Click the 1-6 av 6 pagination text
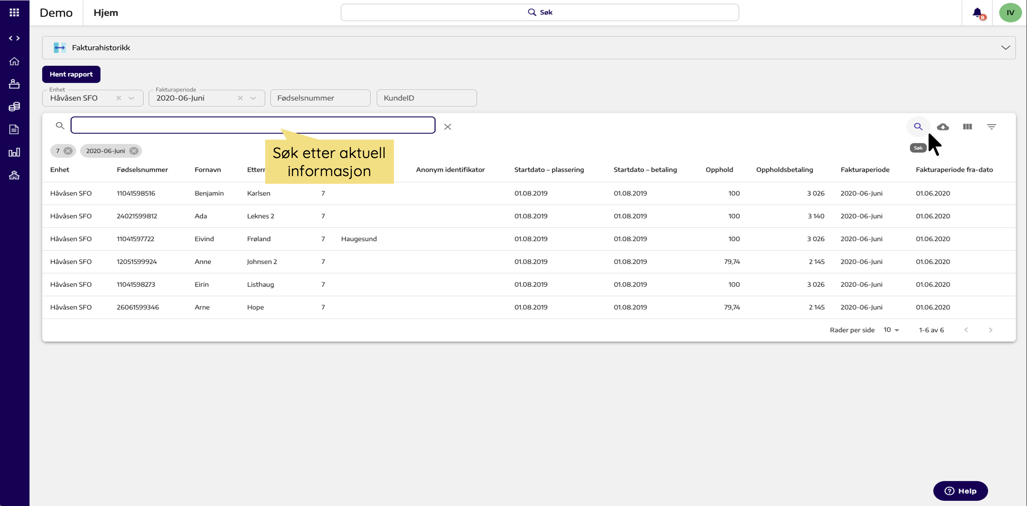This screenshot has height=506, width=1027. pos(932,330)
